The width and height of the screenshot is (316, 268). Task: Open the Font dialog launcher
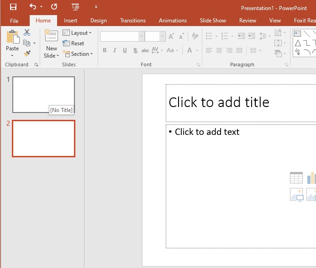(199, 65)
